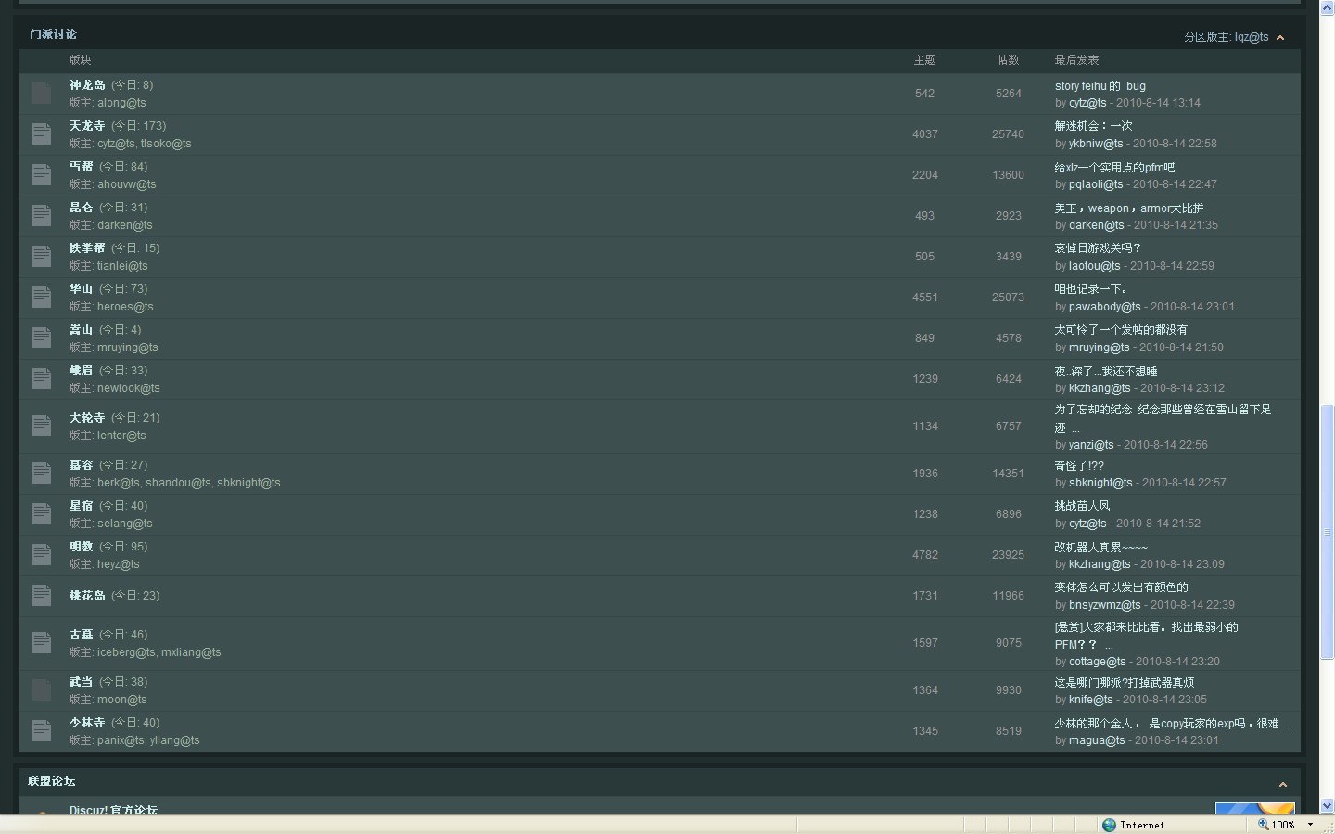The image size is (1335, 834).
Task: Click the forum icon beside 天龙寺
Action: pos(41,133)
